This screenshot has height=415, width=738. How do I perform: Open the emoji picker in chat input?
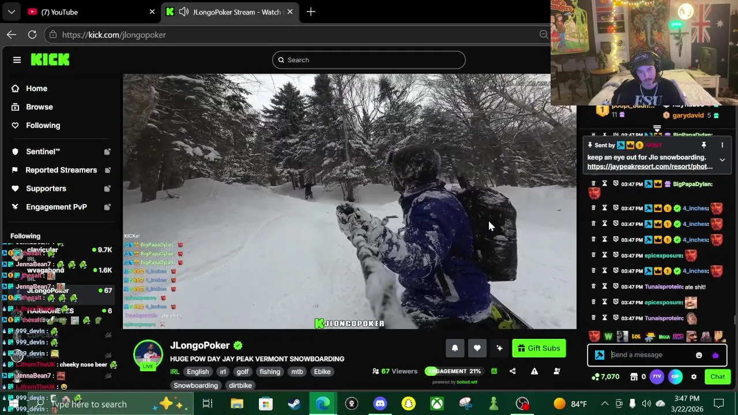699,355
